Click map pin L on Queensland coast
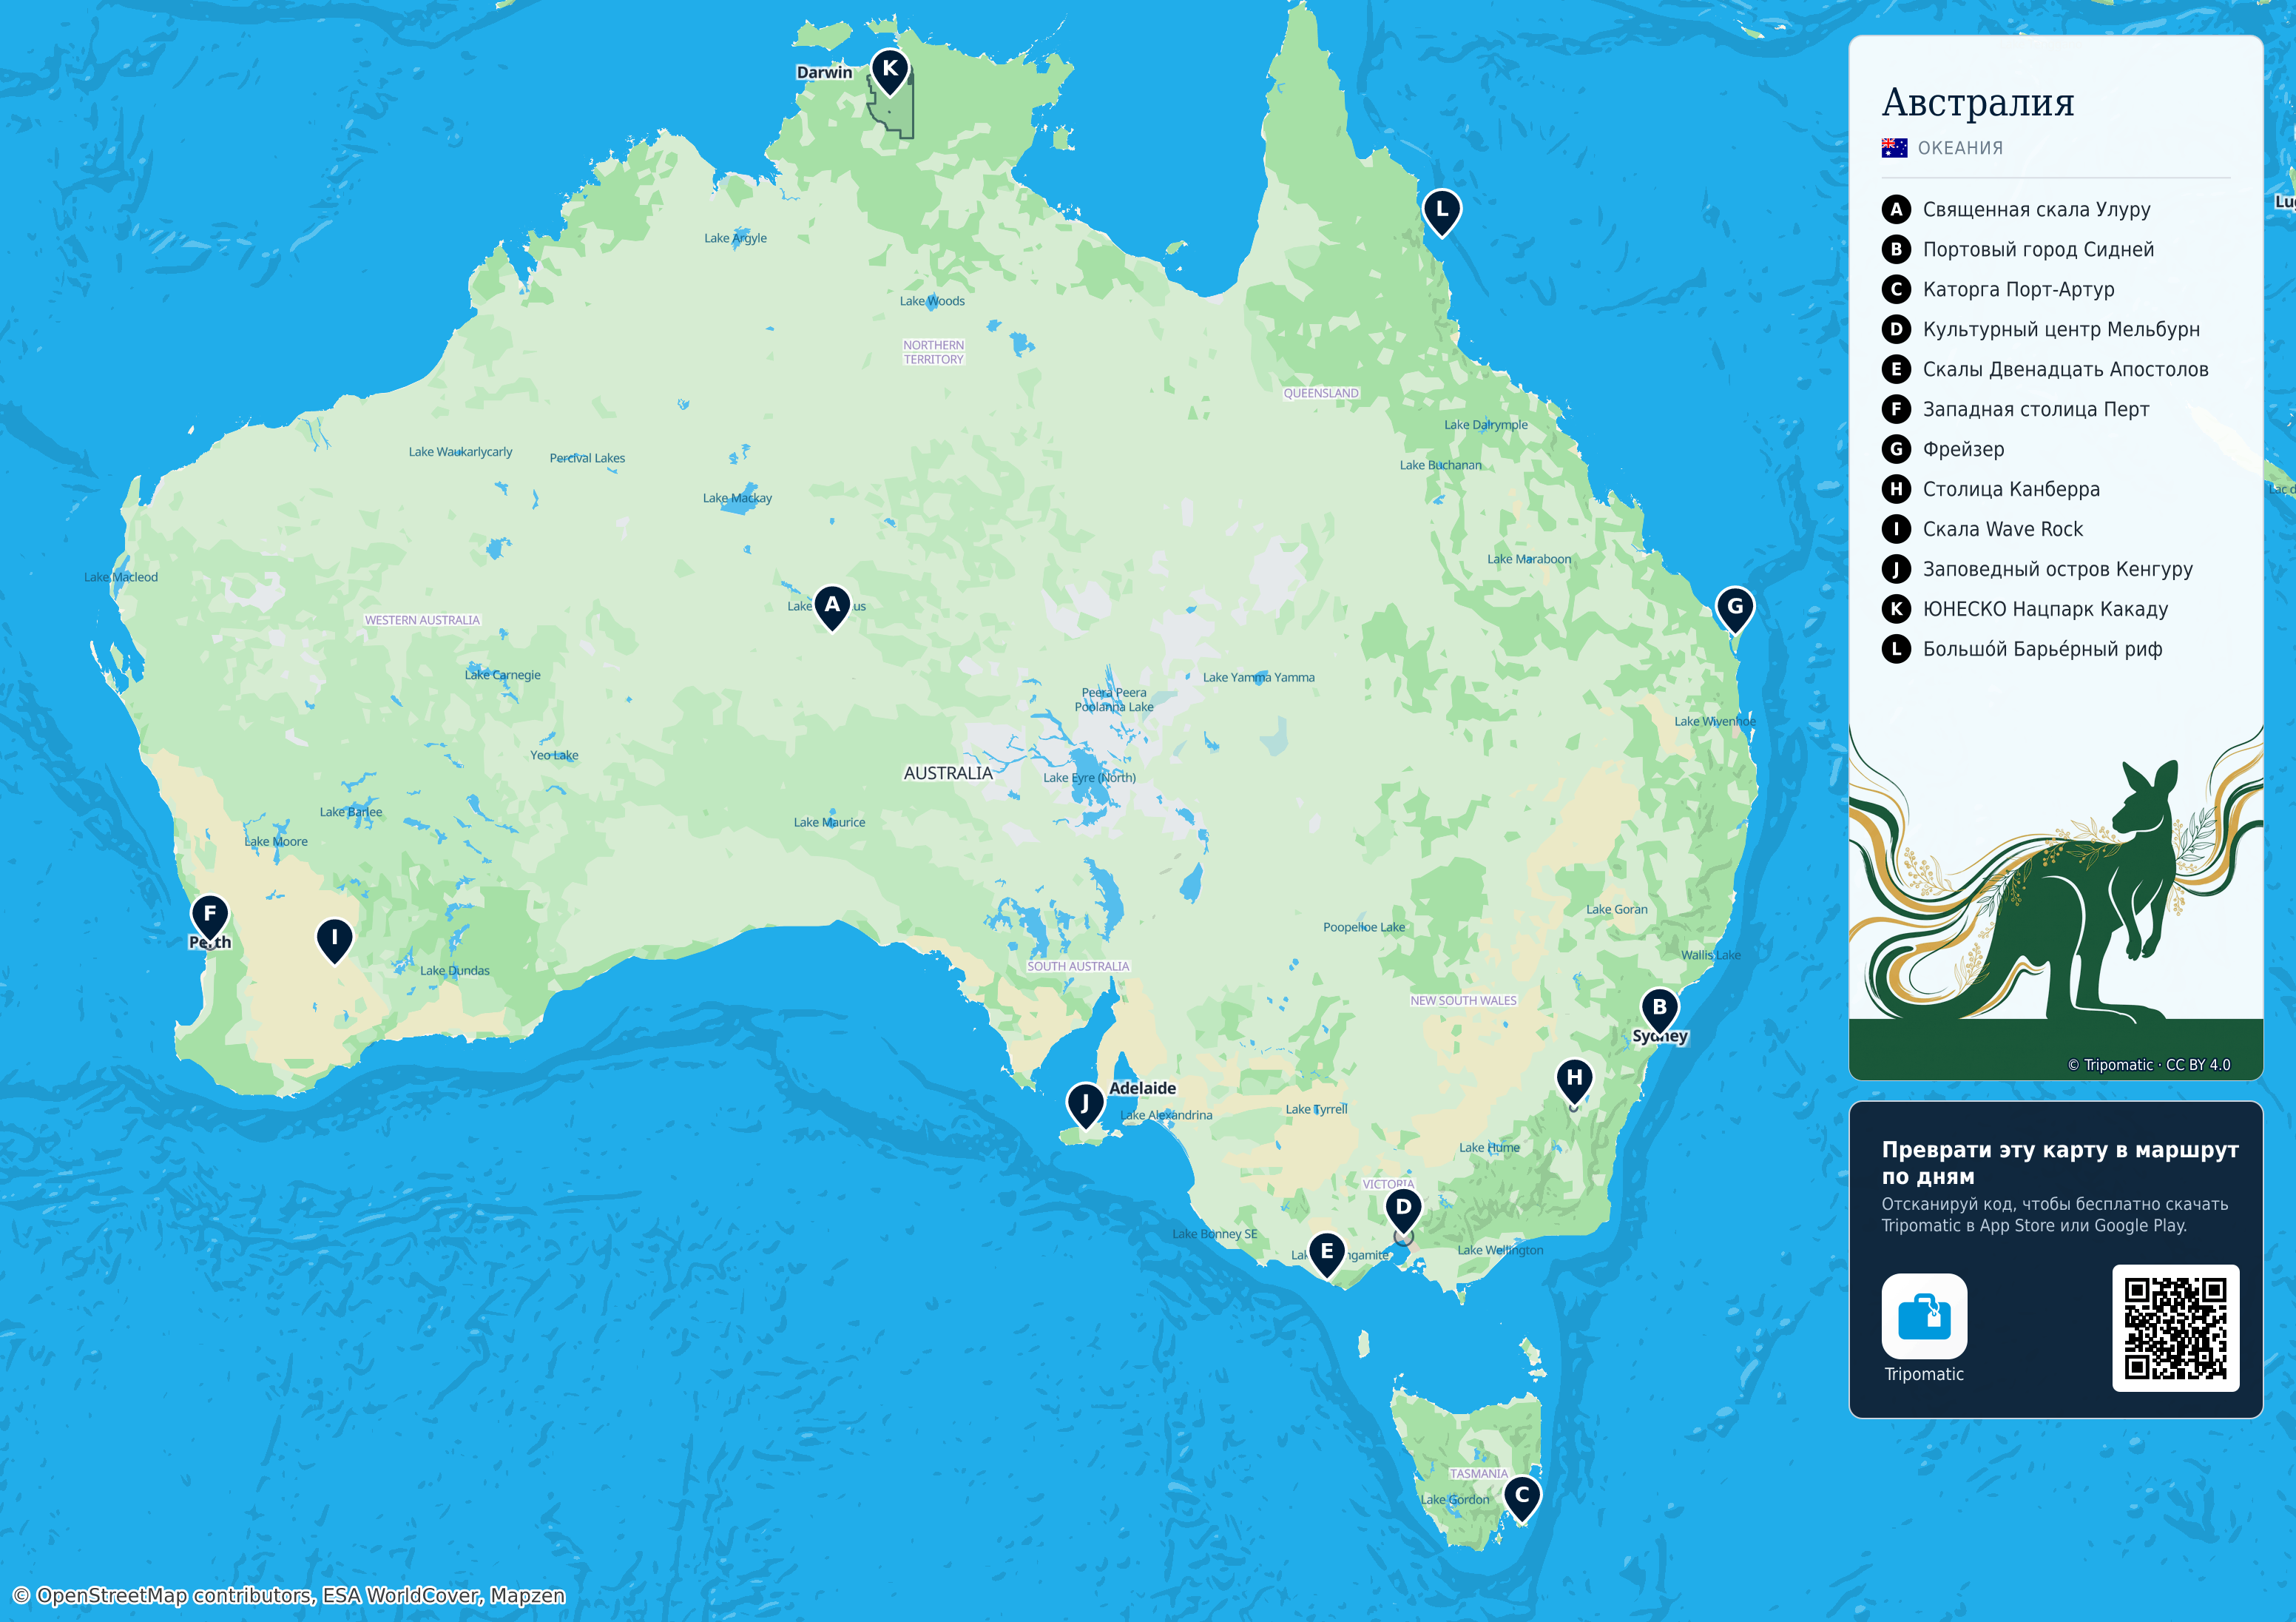Image resolution: width=2296 pixels, height=1622 pixels. tap(1441, 211)
